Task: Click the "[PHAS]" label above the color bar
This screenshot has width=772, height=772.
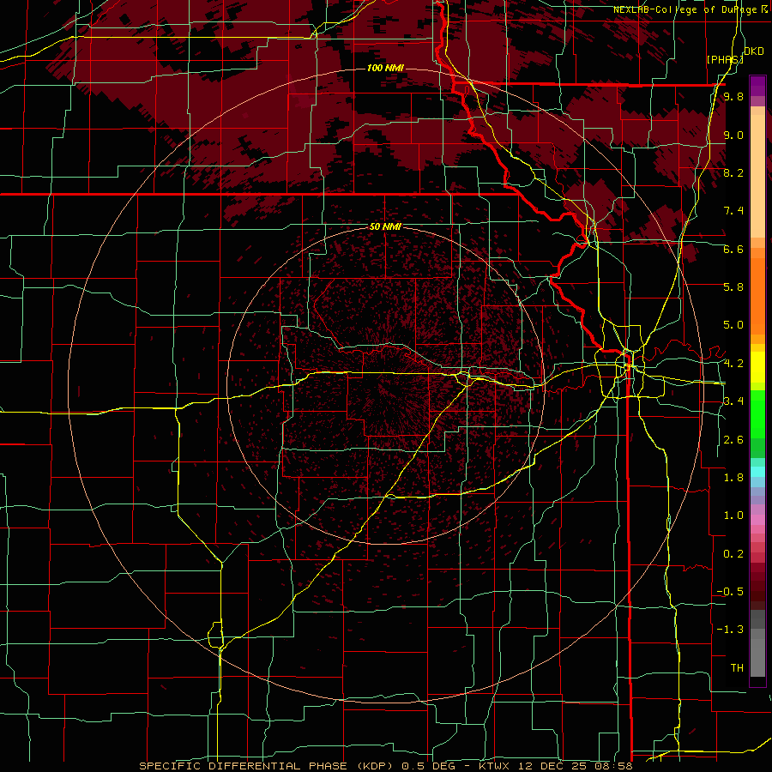Action: pyautogui.click(x=724, y=60)
